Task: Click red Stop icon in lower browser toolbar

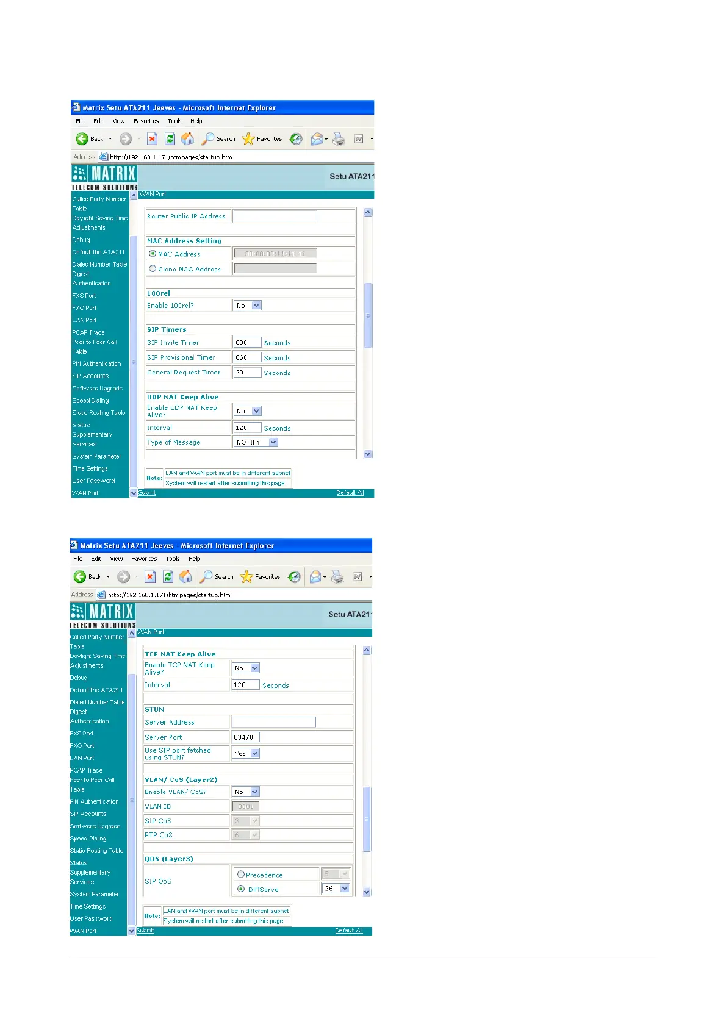Action: 150,577
